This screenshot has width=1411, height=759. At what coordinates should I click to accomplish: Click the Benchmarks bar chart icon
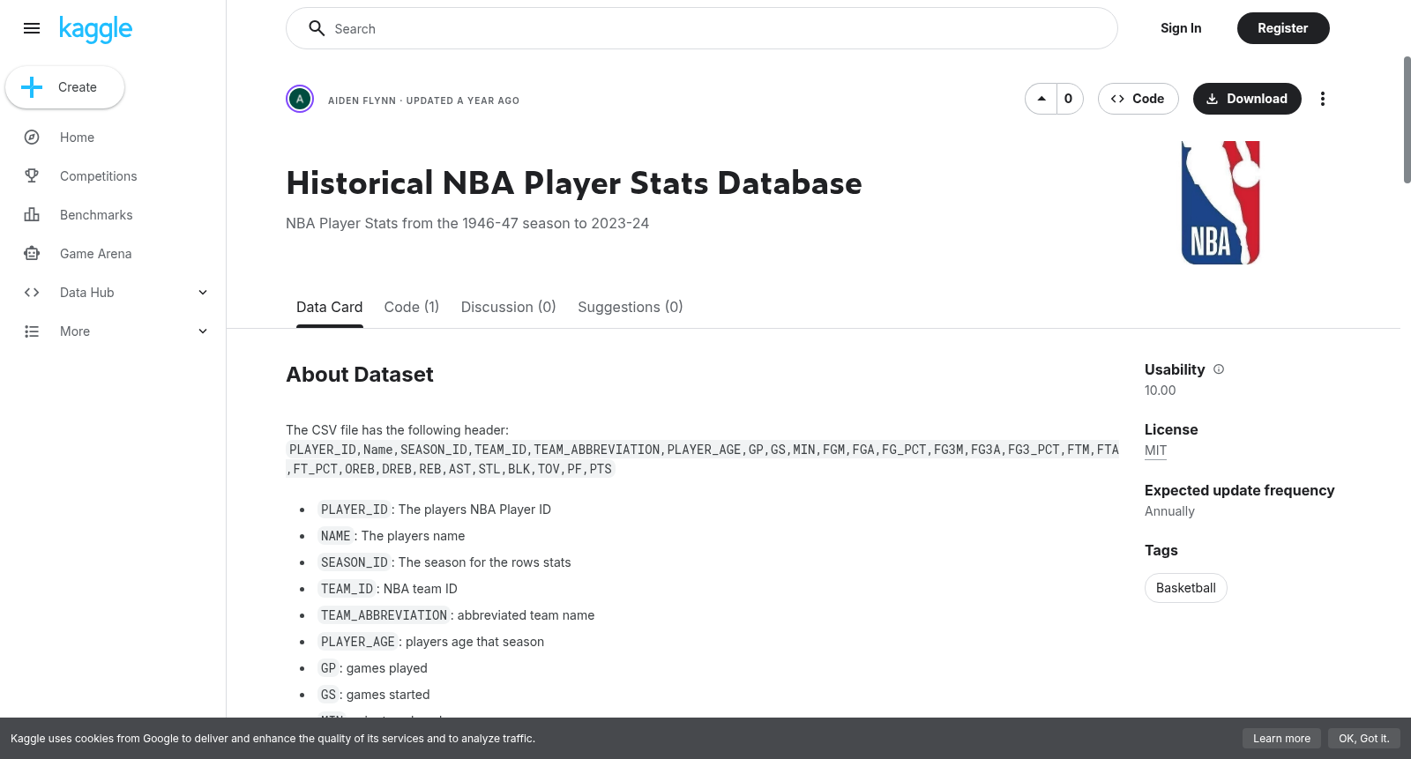tap(32, 215)
